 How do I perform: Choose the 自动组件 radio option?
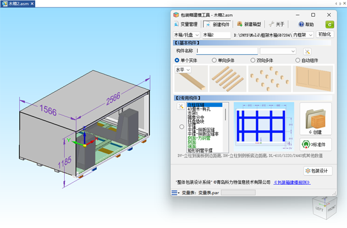[307, 60]
